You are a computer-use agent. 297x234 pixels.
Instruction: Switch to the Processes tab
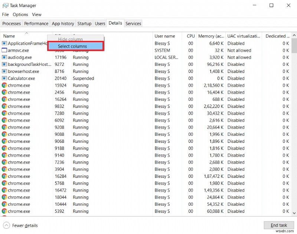(x=12, y=23)
